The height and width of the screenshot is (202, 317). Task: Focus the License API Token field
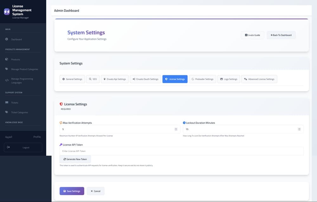181,151
